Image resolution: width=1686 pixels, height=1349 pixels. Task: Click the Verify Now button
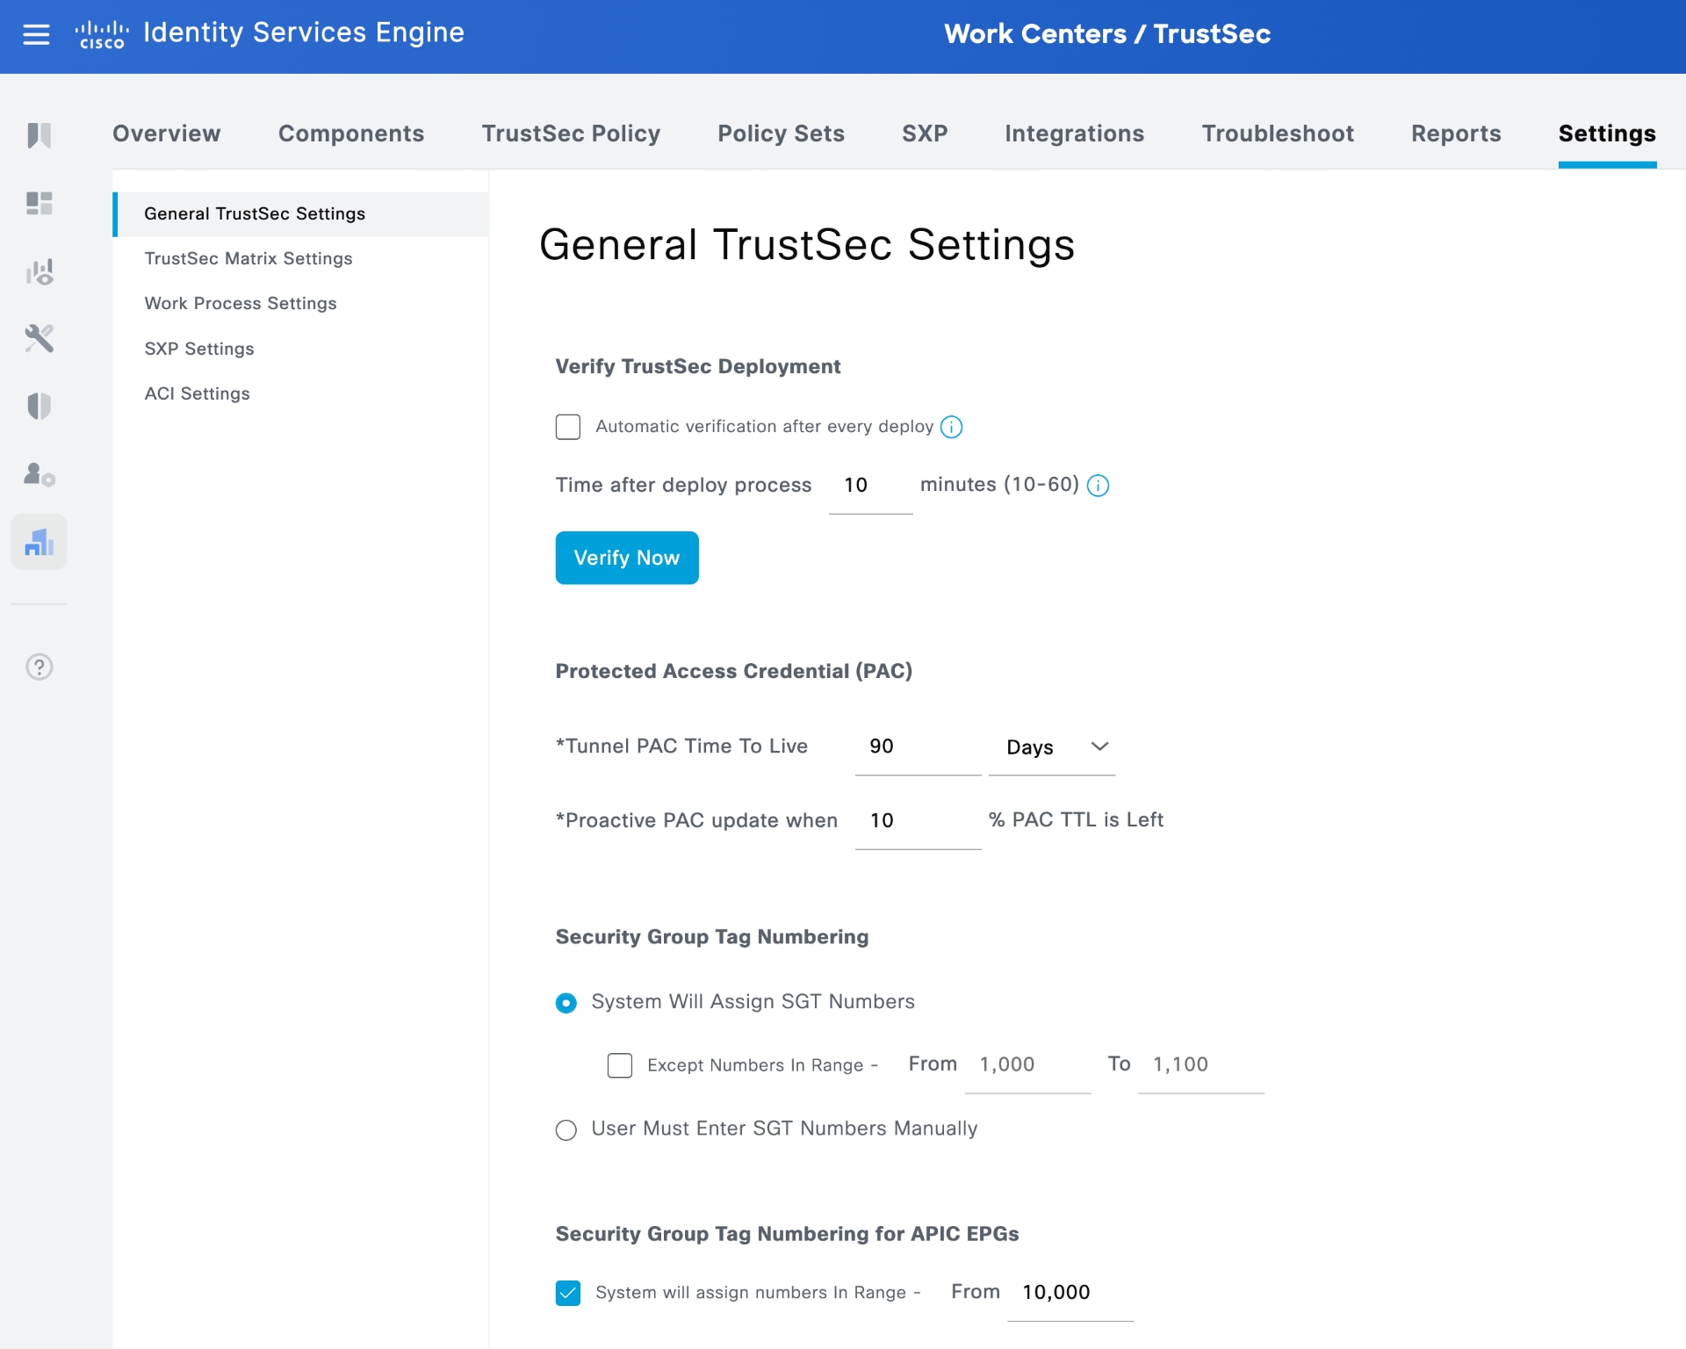click(x=626, y=558)
